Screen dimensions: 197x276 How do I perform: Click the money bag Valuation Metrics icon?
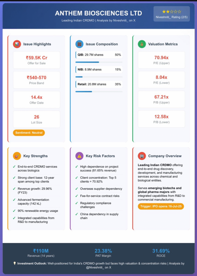click(142, 44)
